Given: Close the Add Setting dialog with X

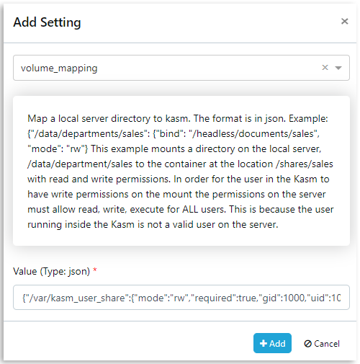Looking at the screenshot, I should pos(344,22).
